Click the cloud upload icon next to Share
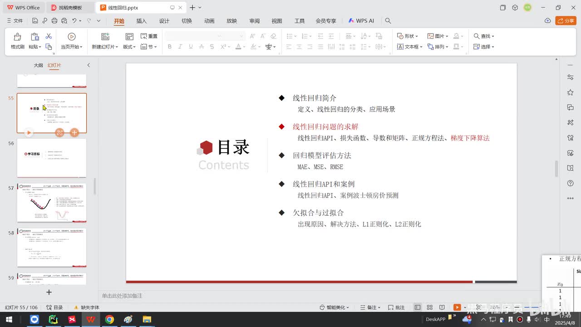This screenshot has height=327, width=581. (548, 21)
